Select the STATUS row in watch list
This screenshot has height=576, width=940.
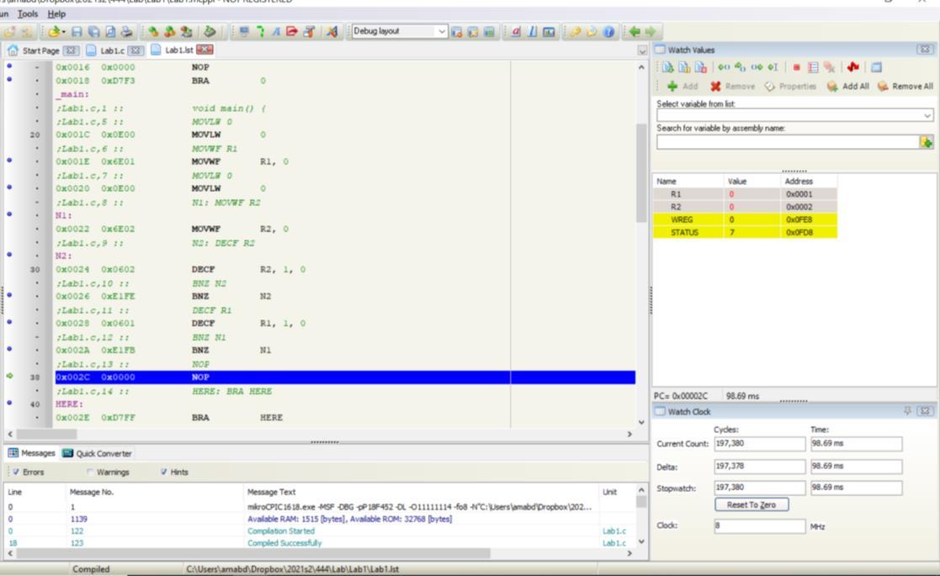pos(745,232)
